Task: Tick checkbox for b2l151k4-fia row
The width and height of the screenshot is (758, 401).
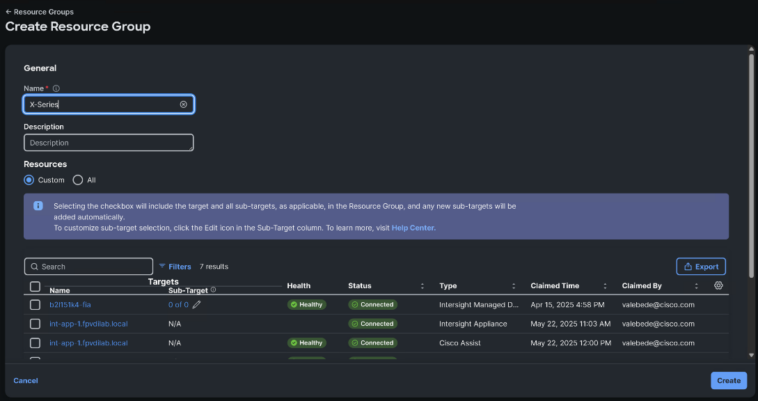Action: point(35,305)
